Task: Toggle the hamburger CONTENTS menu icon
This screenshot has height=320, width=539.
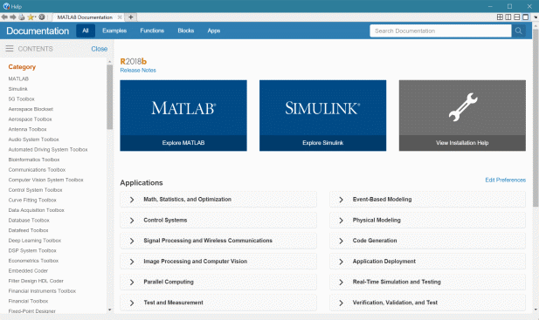Action: 10,49
